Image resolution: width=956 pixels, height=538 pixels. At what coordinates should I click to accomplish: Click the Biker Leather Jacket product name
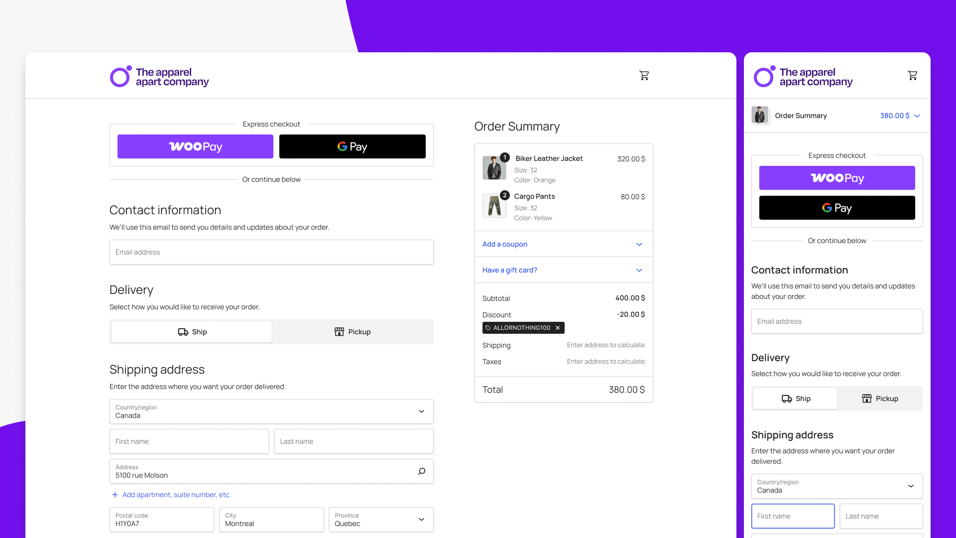coord(549,158)
